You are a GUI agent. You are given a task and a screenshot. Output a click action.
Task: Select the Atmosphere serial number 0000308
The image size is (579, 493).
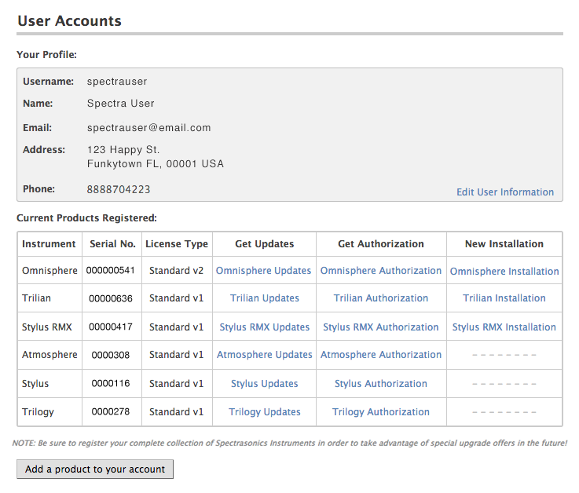click(111, 355)
